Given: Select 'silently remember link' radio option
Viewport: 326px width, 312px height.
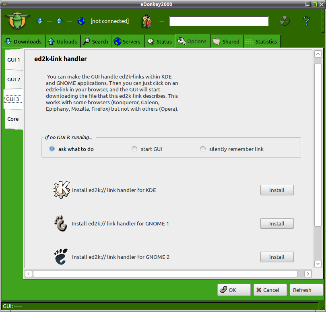Looking at the screenshot, I should pyautogui.click(x=203, y=149).
